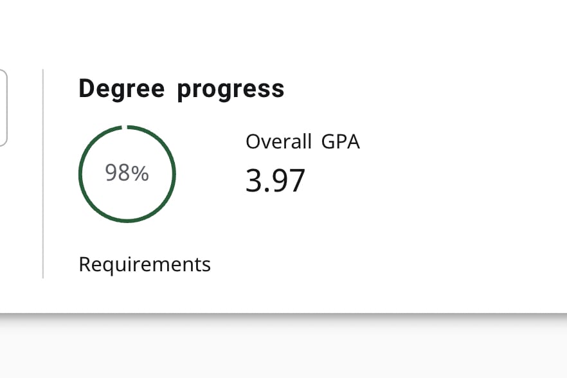Expand the Requirements section
The image size is (567, 378).
point(145,264)
